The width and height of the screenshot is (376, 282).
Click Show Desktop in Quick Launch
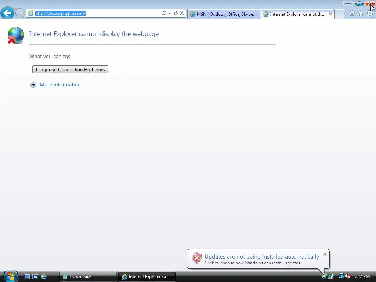26,277
